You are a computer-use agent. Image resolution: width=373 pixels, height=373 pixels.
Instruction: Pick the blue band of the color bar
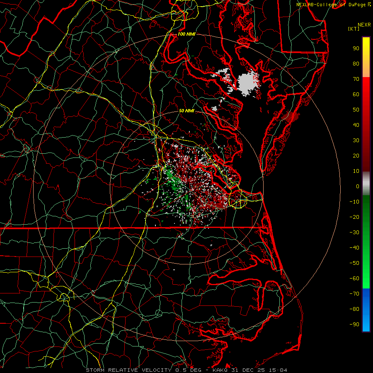point(366,310)
